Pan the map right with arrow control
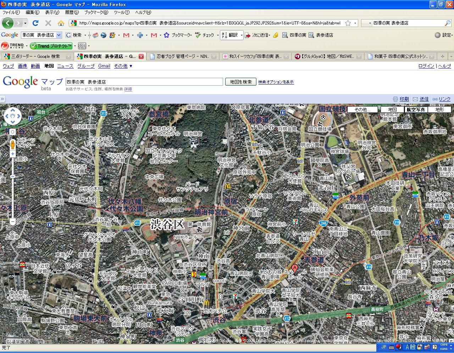The width and height of the screenshot is (454, 353). click(19, 115)
